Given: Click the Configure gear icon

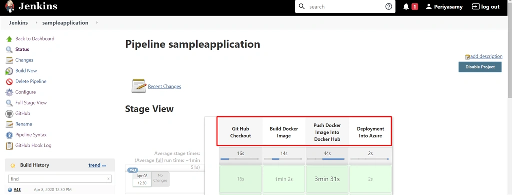Looking at the screenshot, I should 9,92.
